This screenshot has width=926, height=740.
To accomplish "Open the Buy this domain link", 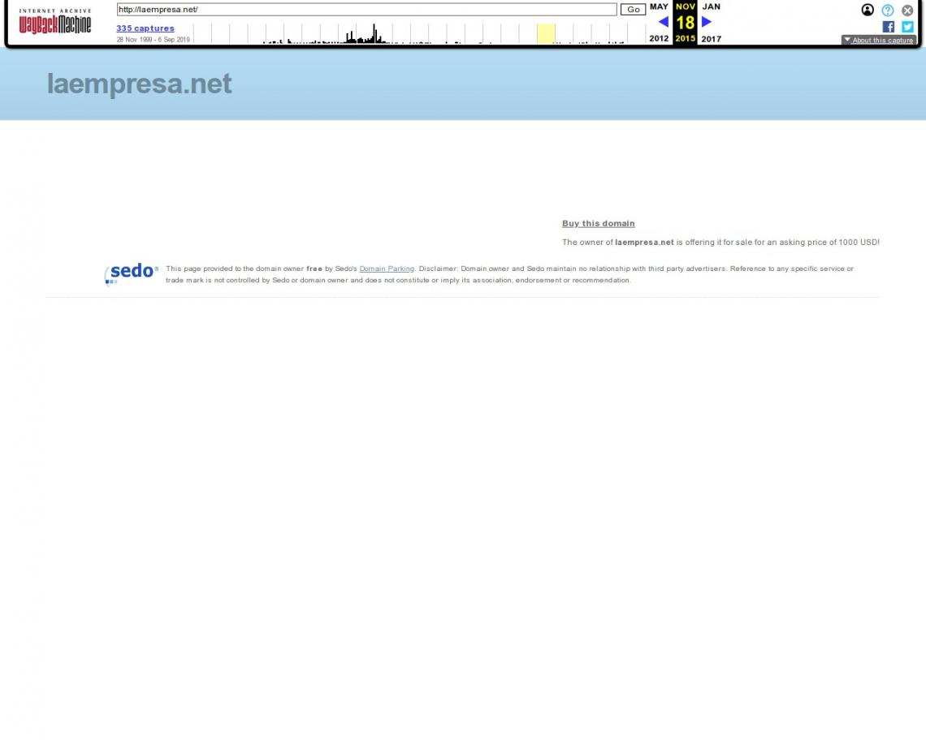I will tap(598, 223).
